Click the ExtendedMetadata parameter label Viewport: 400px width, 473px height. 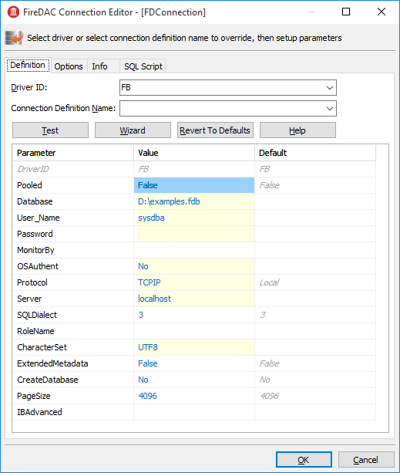[x=52, y=363]
